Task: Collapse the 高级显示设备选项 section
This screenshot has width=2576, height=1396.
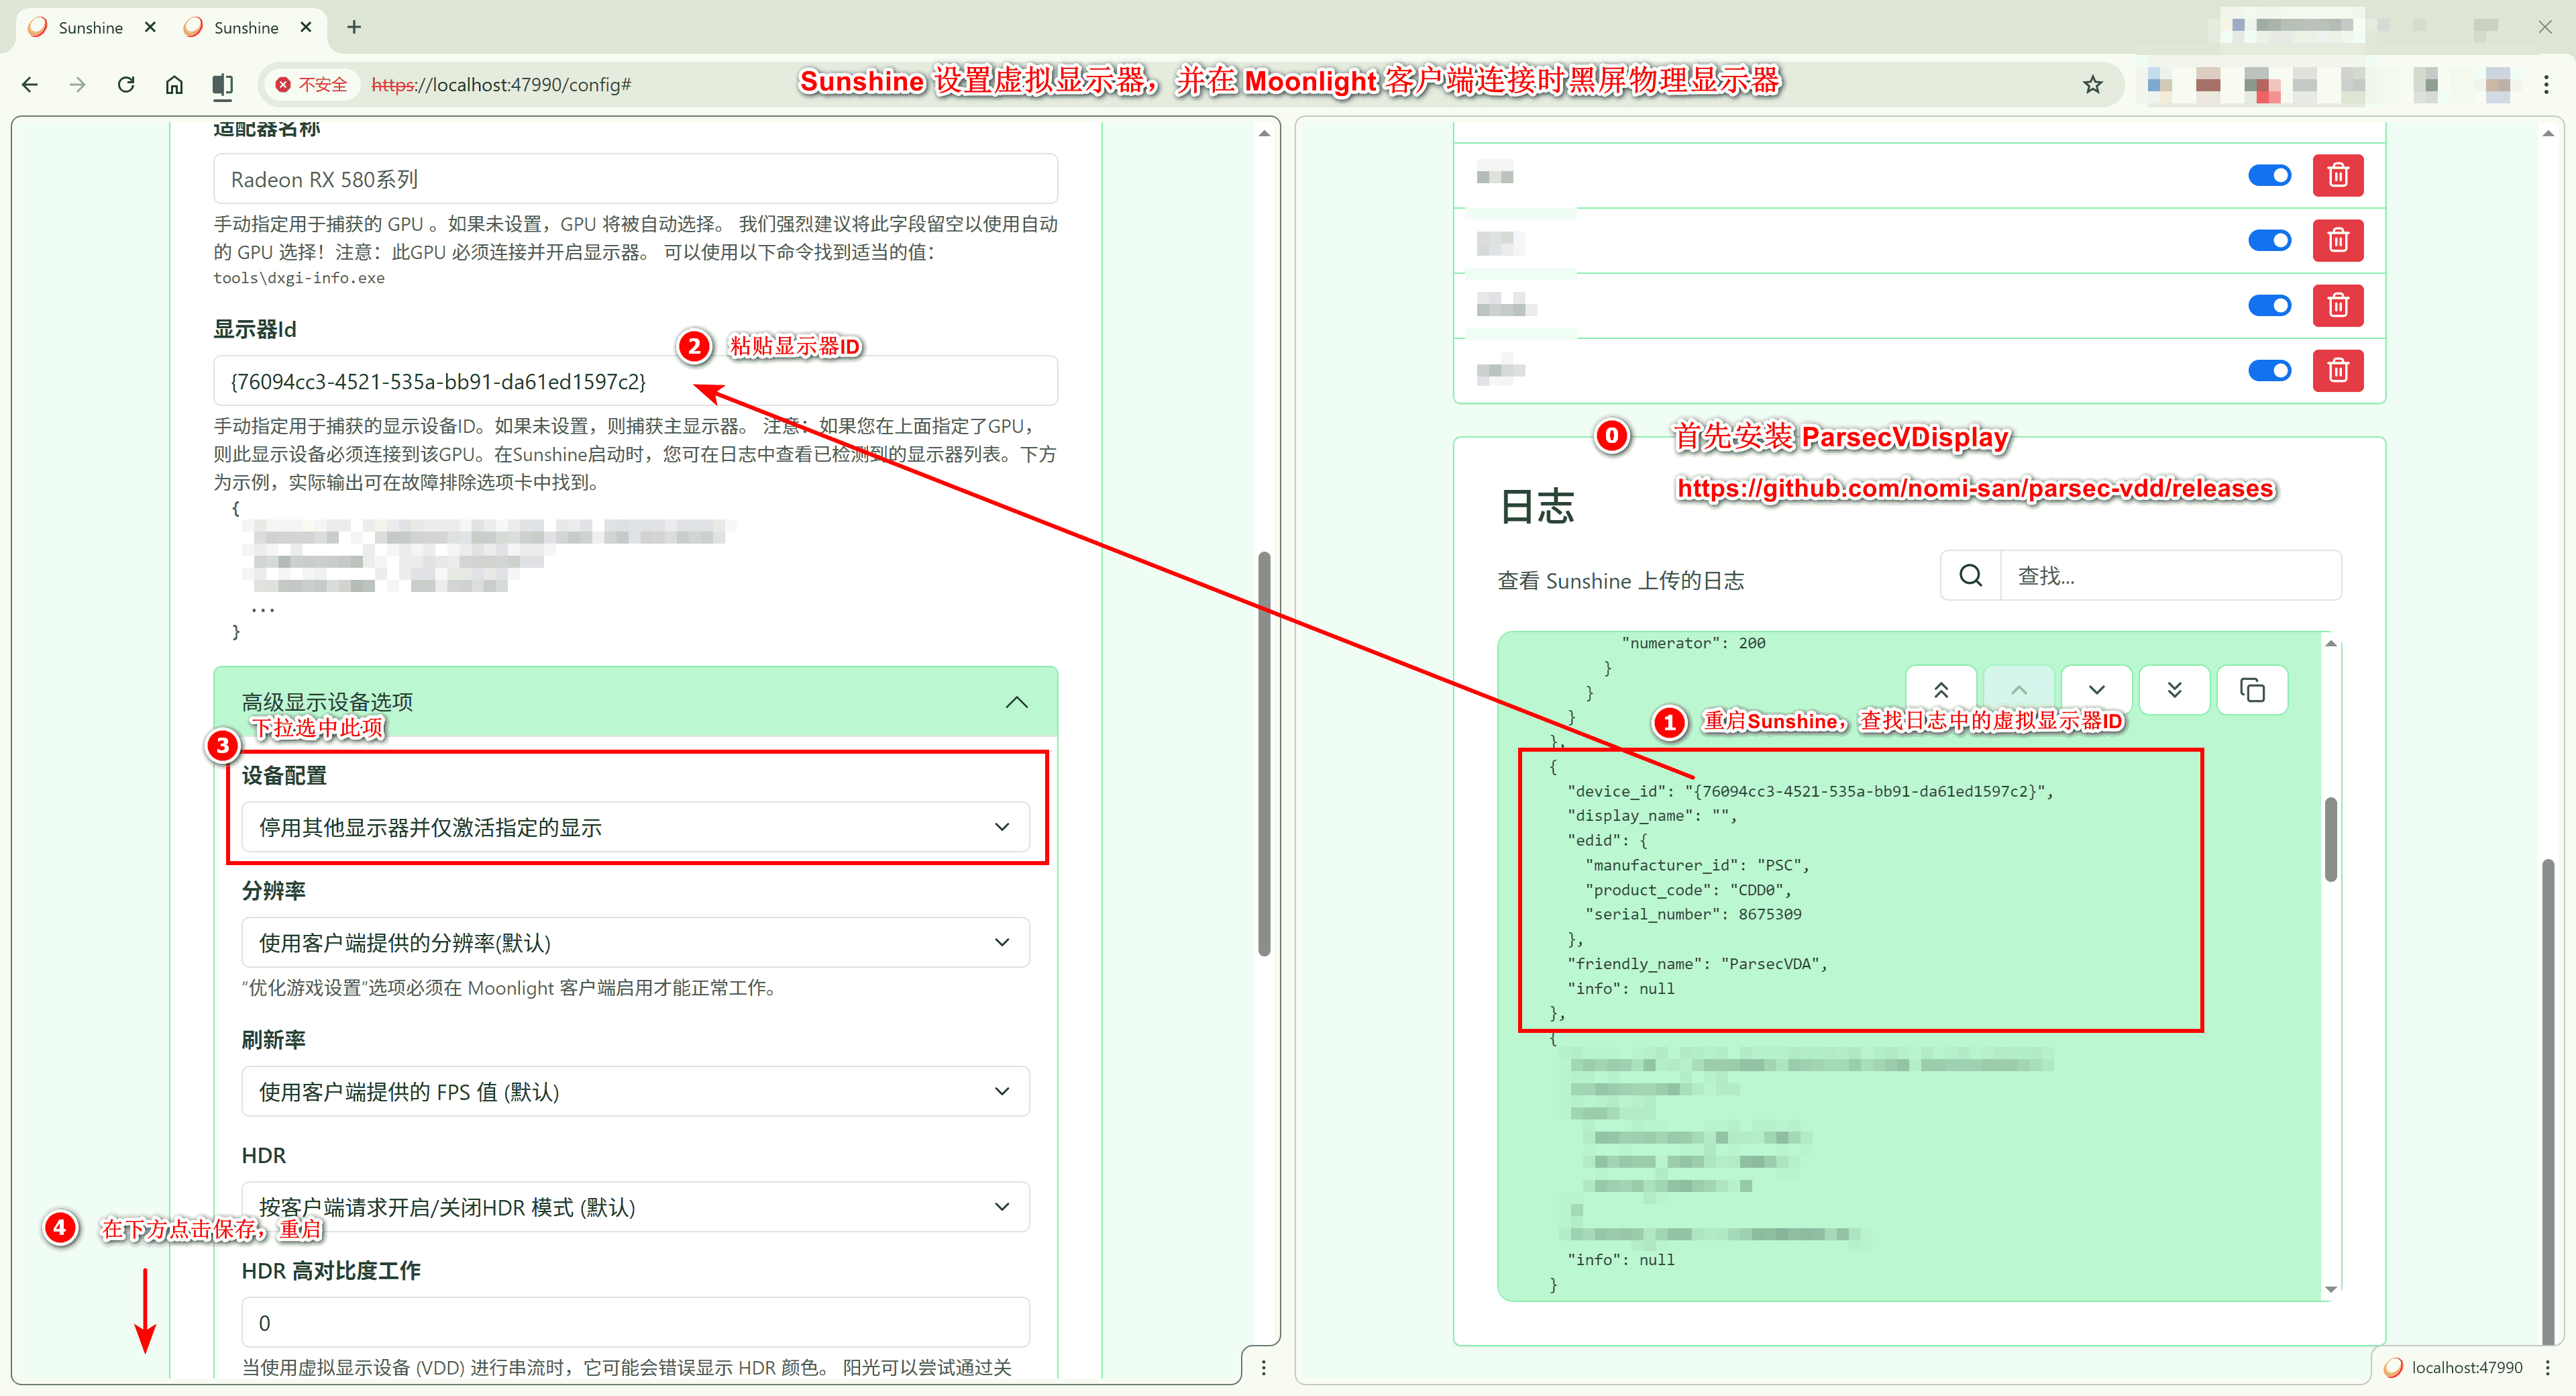Action: [636, 701]
